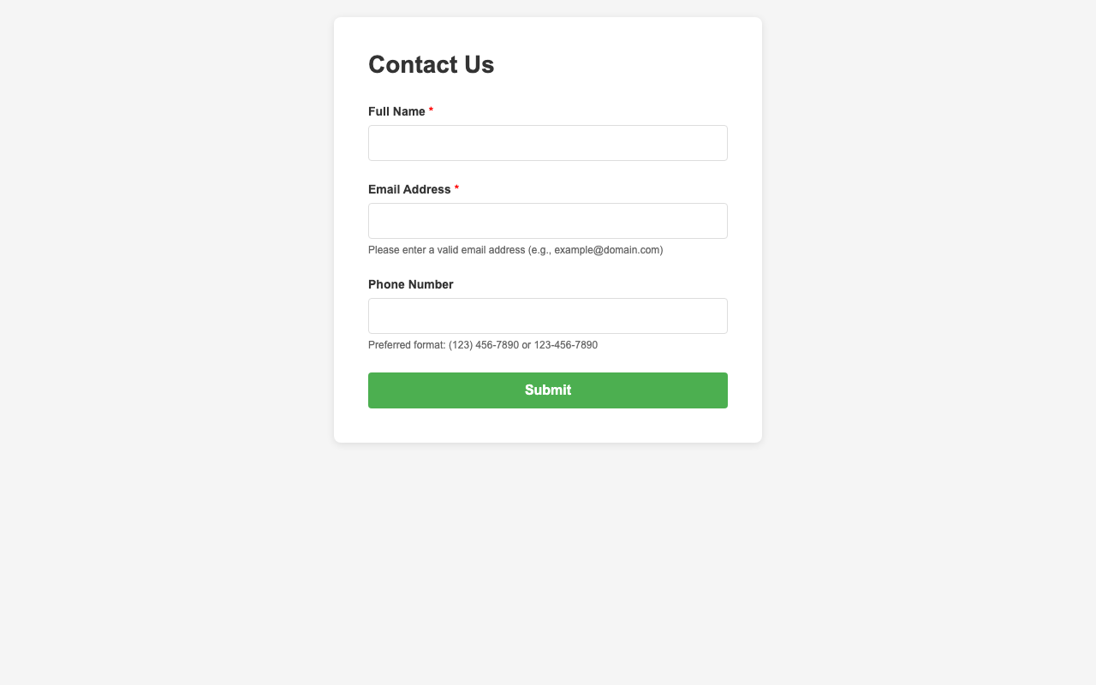Viewport: 1096px width, 685px height.
Task: Select the Phone Number label
Action: click(410, 284)
